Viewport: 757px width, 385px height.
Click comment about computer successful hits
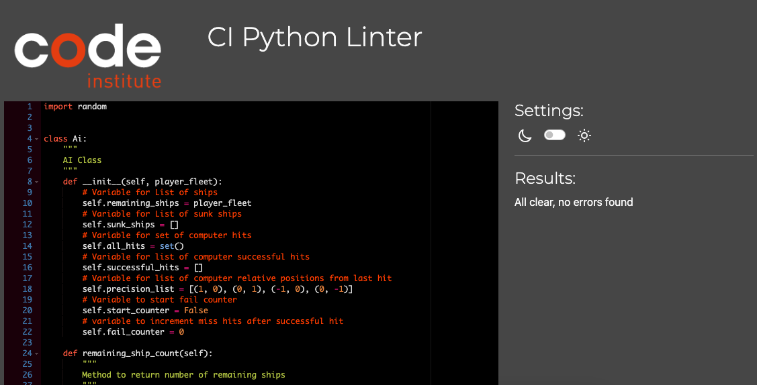[195, 257]
